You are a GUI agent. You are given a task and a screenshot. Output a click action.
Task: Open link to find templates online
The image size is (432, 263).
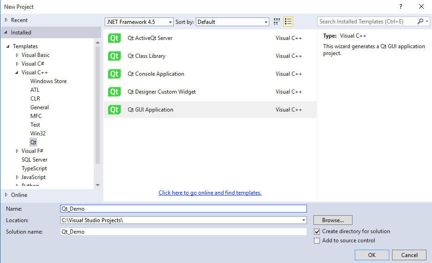(x=210, y=193)
